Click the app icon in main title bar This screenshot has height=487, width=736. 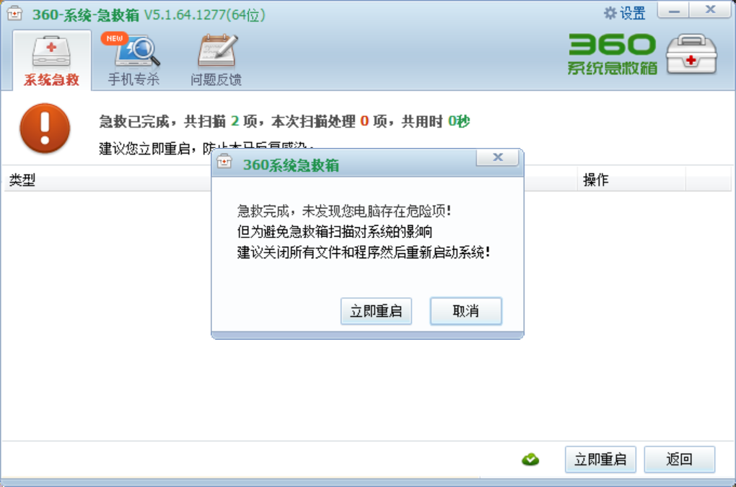[x=14, y=13]
